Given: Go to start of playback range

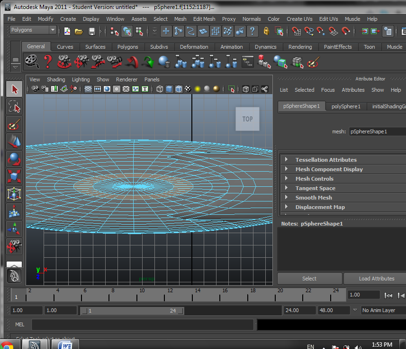Looking at the screenshot, I should point(388,295).
